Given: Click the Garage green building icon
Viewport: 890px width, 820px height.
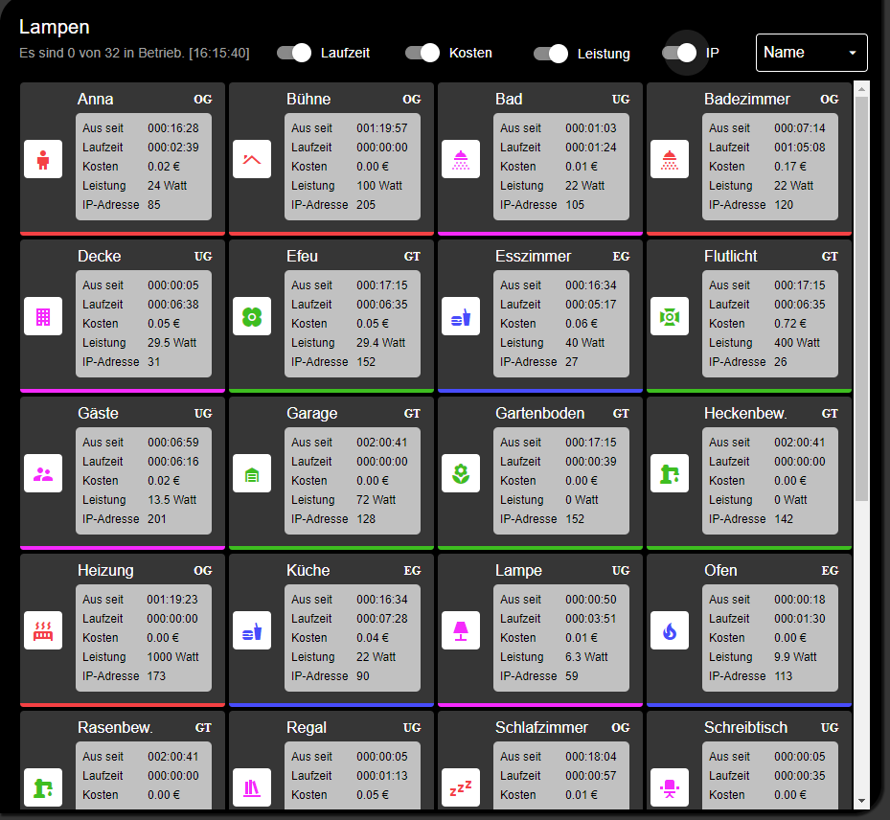Looking at the screenshot, I should pos(252,473).
